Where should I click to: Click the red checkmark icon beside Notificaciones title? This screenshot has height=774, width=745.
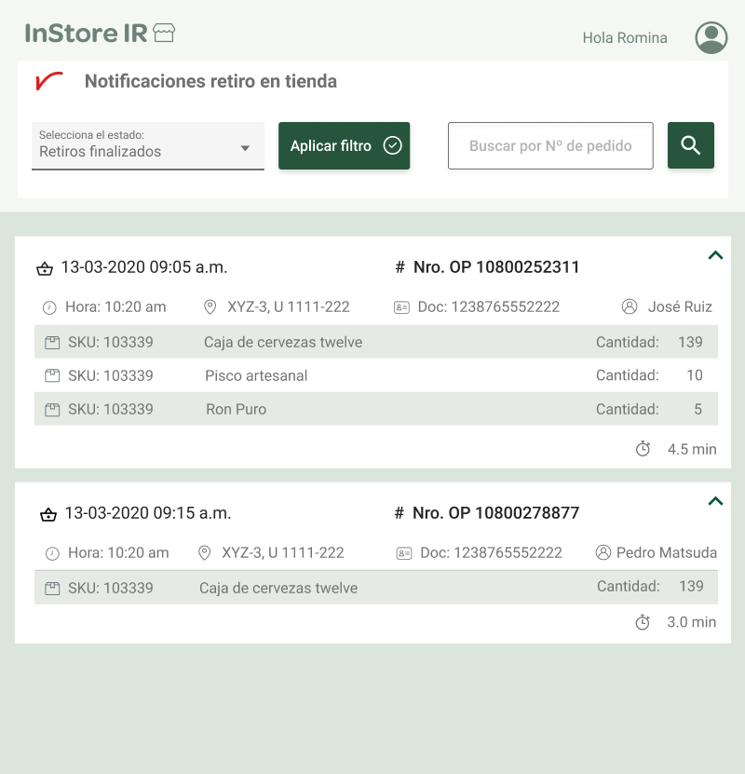(x=48, y=82)
